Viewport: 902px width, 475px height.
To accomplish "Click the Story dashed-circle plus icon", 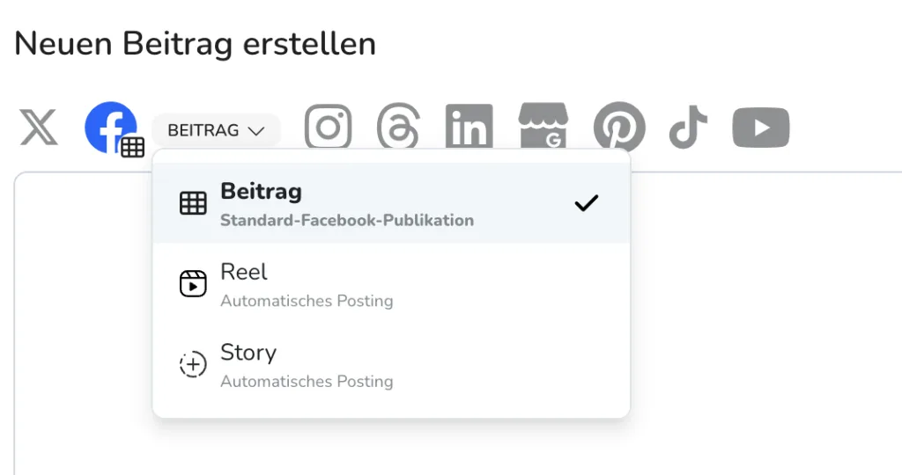I will point(193,364).
